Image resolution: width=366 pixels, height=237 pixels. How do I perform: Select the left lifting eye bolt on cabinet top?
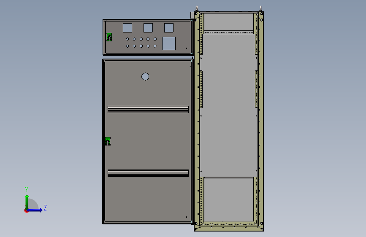197,8
